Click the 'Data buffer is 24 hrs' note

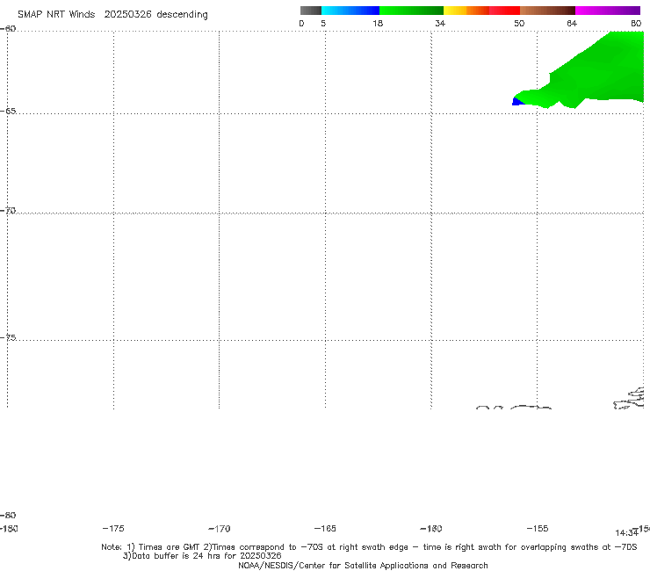coord(202,556)
